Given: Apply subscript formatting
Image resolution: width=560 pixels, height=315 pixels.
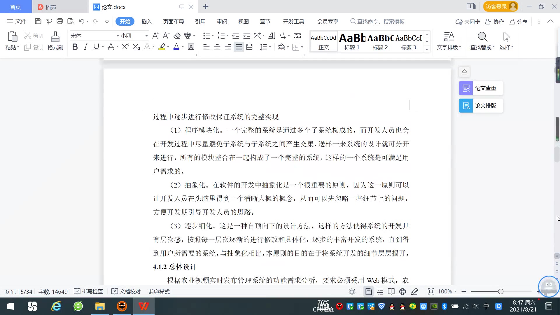Looking at the screenshot, I should [x=136, y=47].
